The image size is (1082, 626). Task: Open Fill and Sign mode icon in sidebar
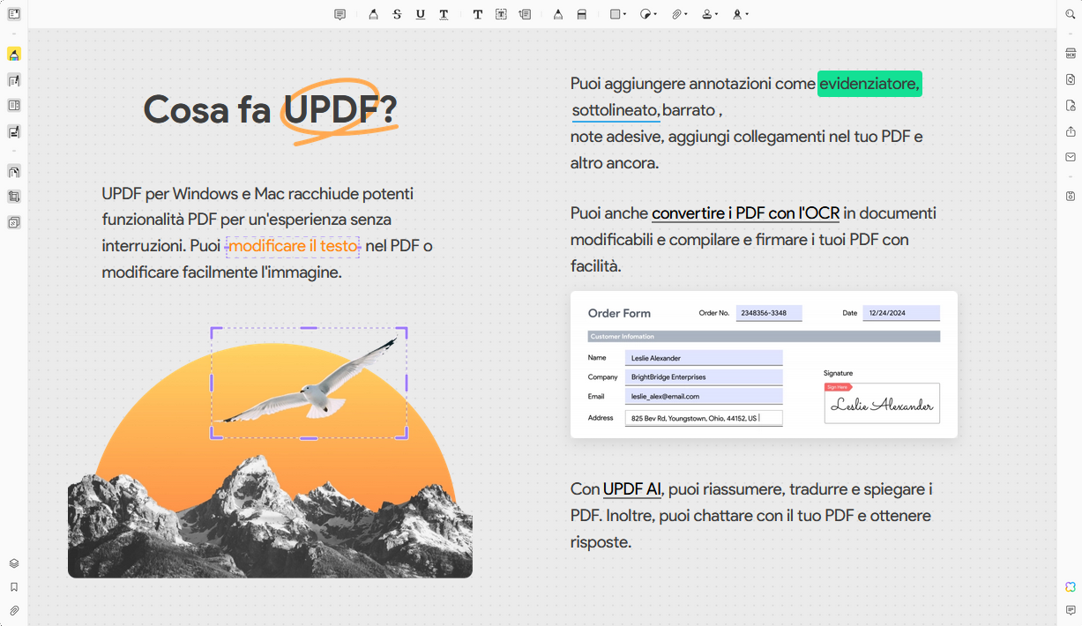click(x=14, y=131)
